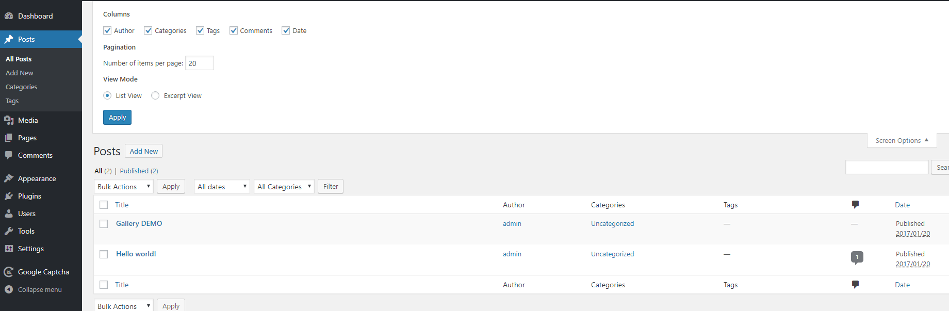
Task: Open the top Bulk Actions dropdown
Action: point(124,187)
